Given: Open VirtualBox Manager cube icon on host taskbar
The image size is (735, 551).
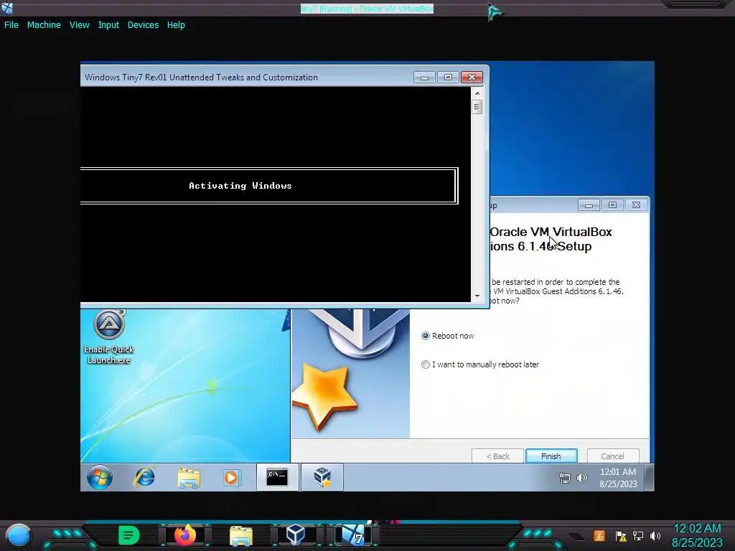Looking at the screenshot, I should (x=296, y=535).
